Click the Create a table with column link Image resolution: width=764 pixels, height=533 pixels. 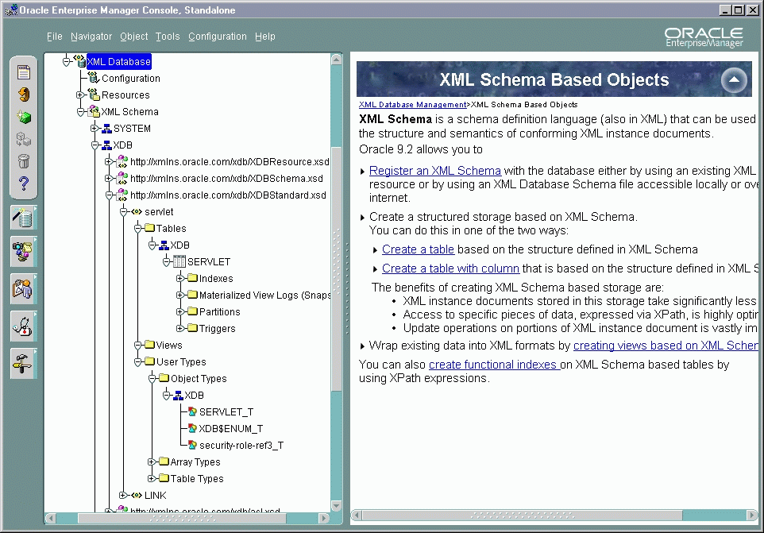coord(450,268)
